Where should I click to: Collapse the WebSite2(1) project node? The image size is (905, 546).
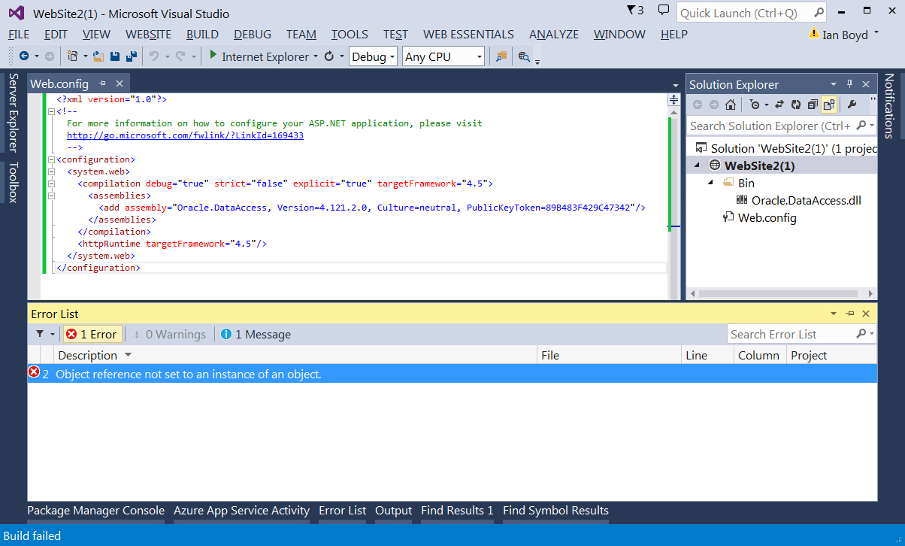pyautogui.click(x=696, y=165)
